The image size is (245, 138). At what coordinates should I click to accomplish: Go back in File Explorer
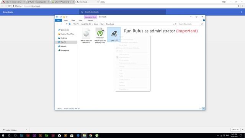click(57, 24)
